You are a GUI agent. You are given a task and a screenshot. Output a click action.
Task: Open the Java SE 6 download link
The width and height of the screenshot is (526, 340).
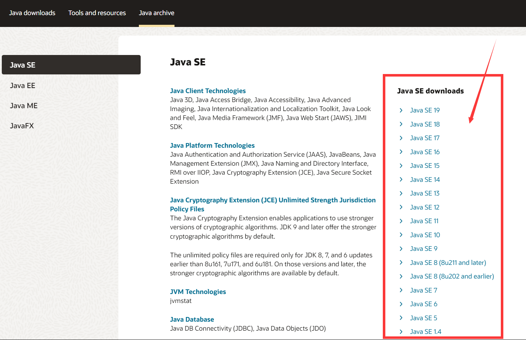pos(424,304)
